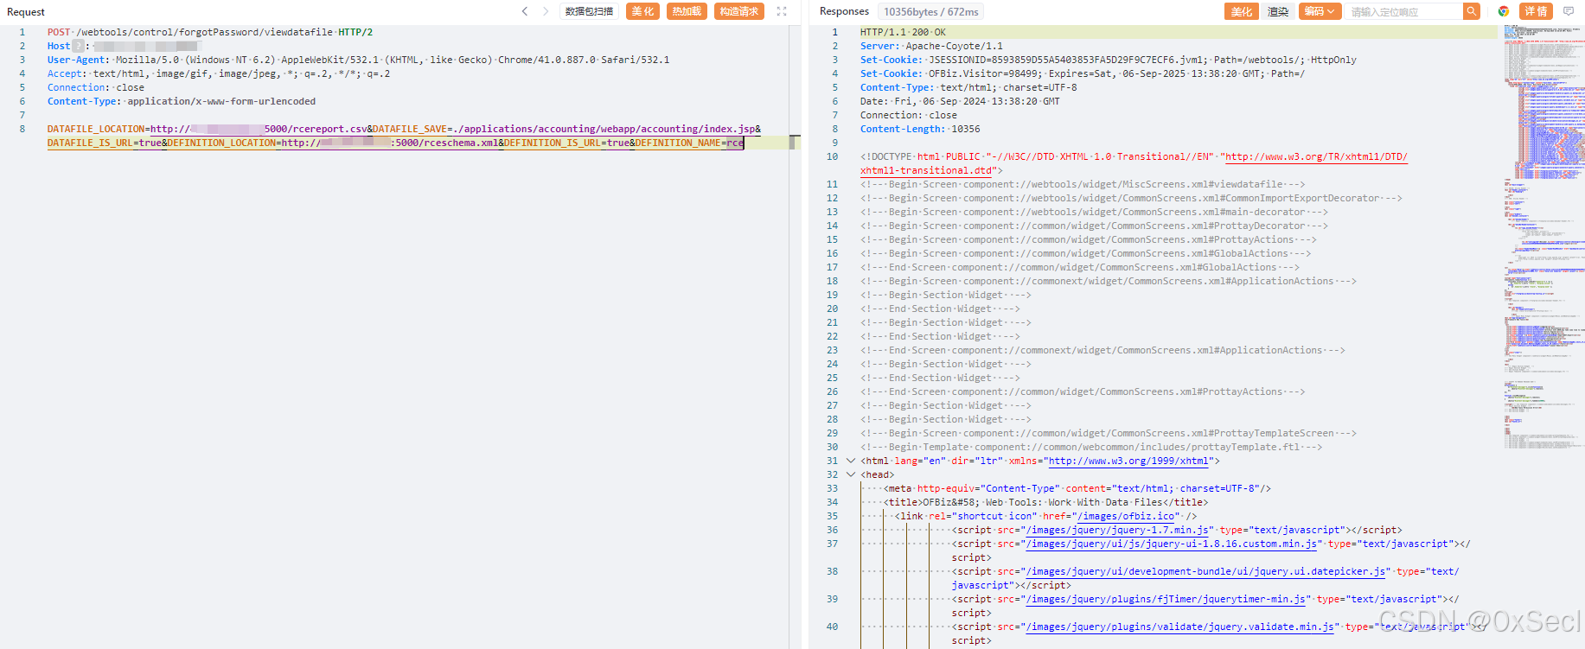Image resolution: width=1585 pixels, height=649 pixels.
Task: Click the Date Fri, 06 Sep 2024 header
Action: coord(960,101)
